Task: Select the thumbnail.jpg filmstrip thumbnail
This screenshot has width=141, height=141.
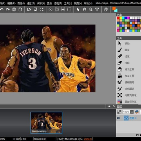Action: click(x=46, y=123)
